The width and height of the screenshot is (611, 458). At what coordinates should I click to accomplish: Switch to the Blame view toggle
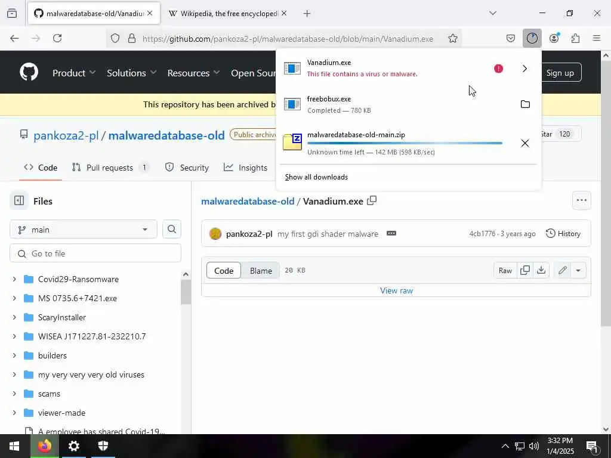(261, 270)
